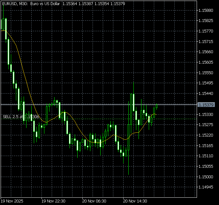
Task: Click the 1.15220 price scale label
Action: point(206,135)
